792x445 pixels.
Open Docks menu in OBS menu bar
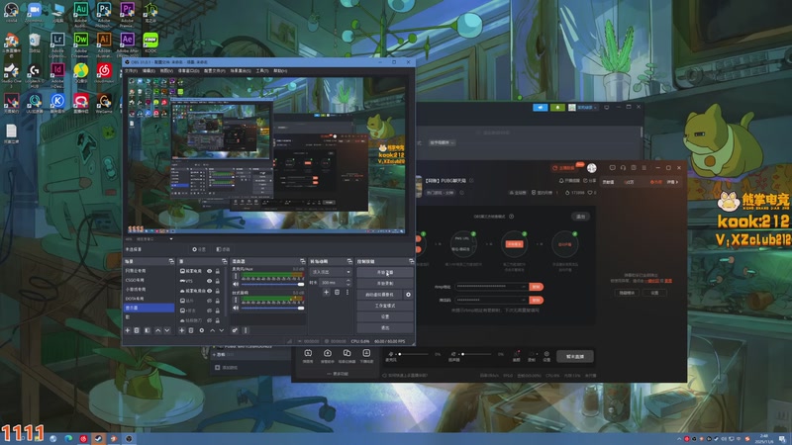(188, 71)
